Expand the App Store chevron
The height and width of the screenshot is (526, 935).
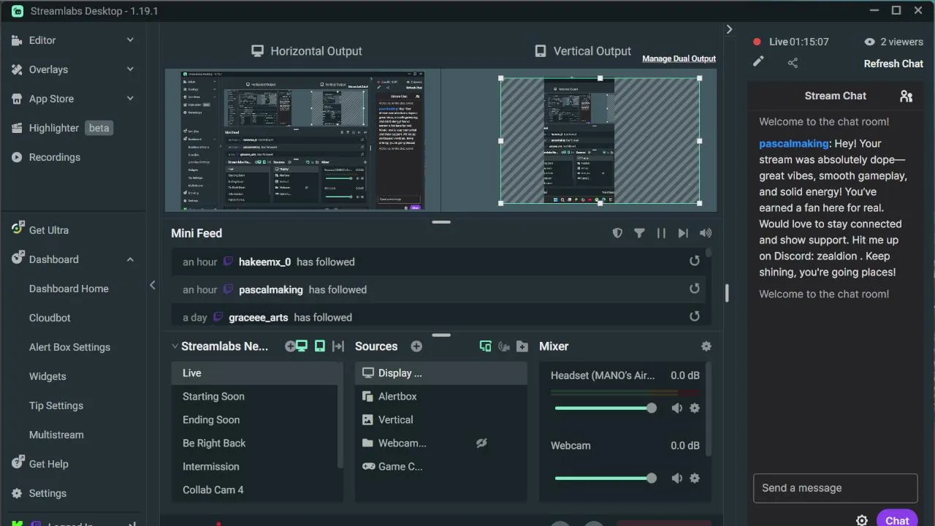[130, 99]
